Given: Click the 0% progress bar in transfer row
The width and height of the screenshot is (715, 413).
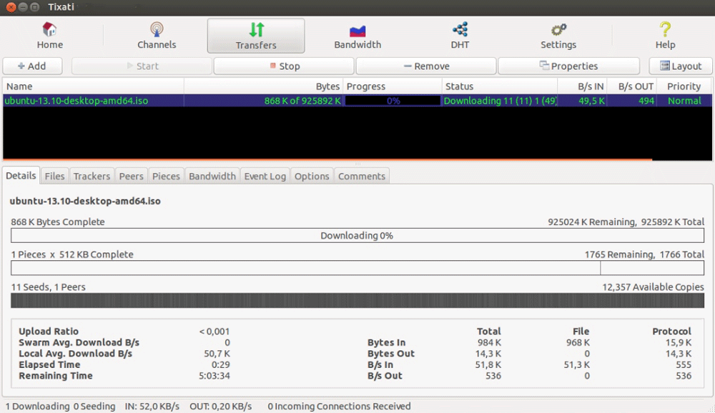Looking at the screenshot, I should pyautogui.click(x=393, y=101).
